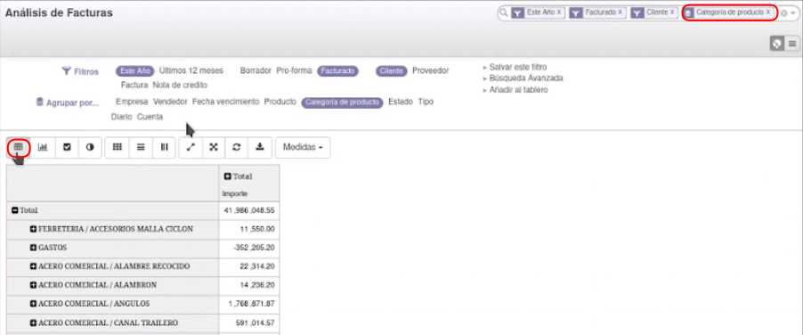Remove the Categoría de producto search tag
803x335 pixels.
click(768, 12)
